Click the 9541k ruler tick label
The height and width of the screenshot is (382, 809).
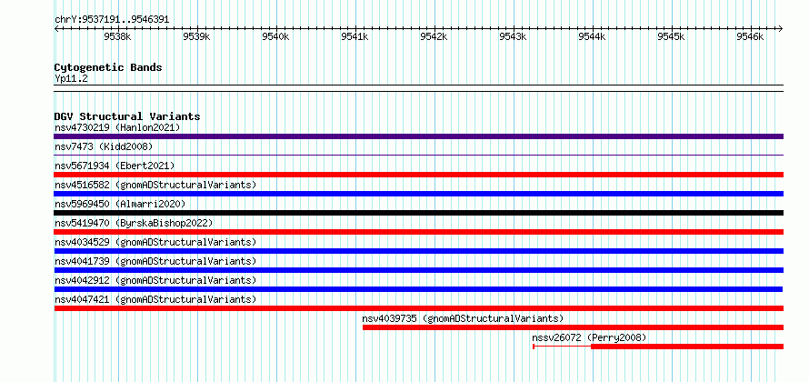355,36
